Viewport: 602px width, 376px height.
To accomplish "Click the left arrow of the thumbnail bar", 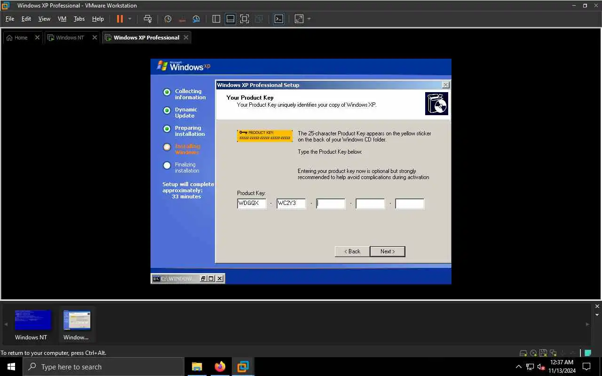I will [6, 324].
